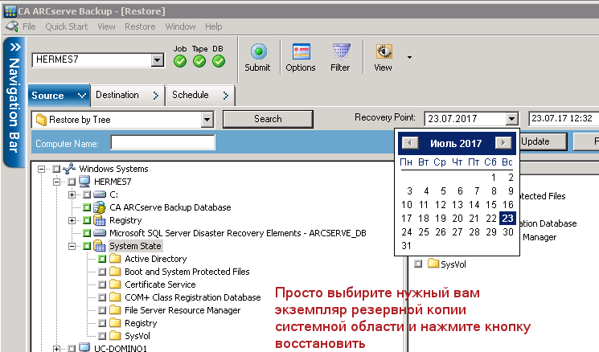Click the Windows Systems network icon
Image resolution: width=599 pixels, height=352 pixels.
tap(69, 168)
